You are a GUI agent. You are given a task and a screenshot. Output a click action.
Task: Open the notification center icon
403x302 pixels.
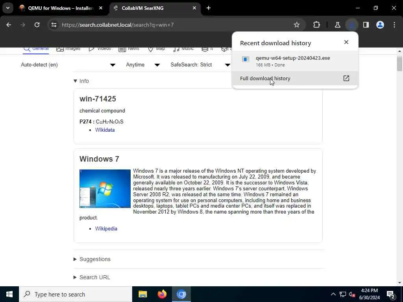point(390,295)
